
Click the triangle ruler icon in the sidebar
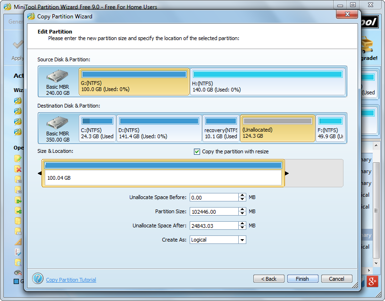[x=18, y=242]
